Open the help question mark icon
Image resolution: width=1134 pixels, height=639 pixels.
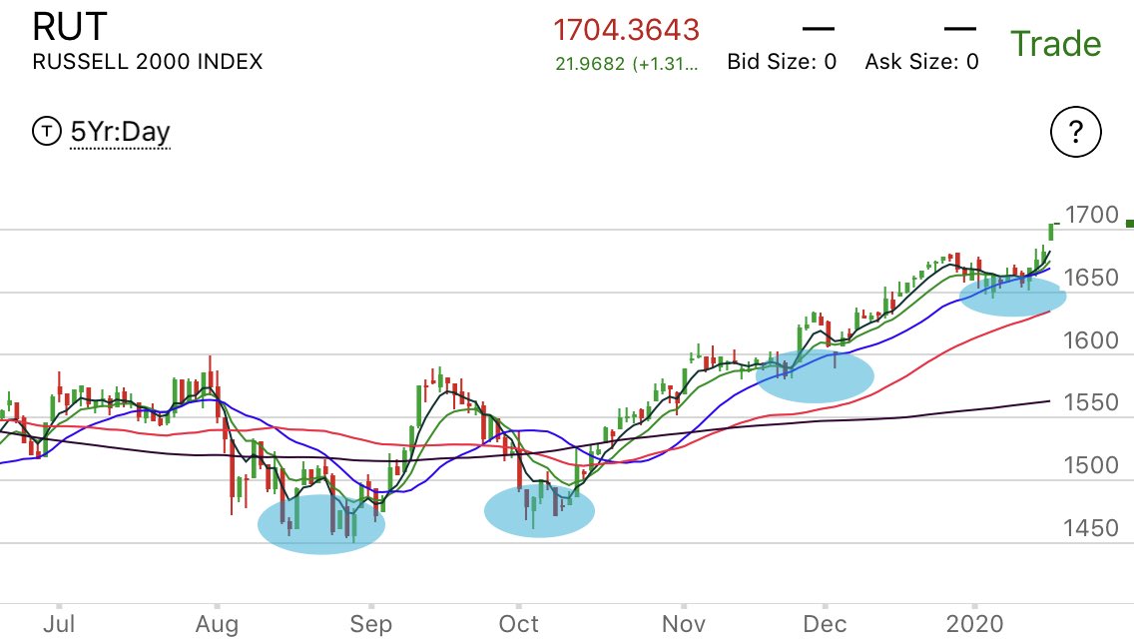[1075, 132]
